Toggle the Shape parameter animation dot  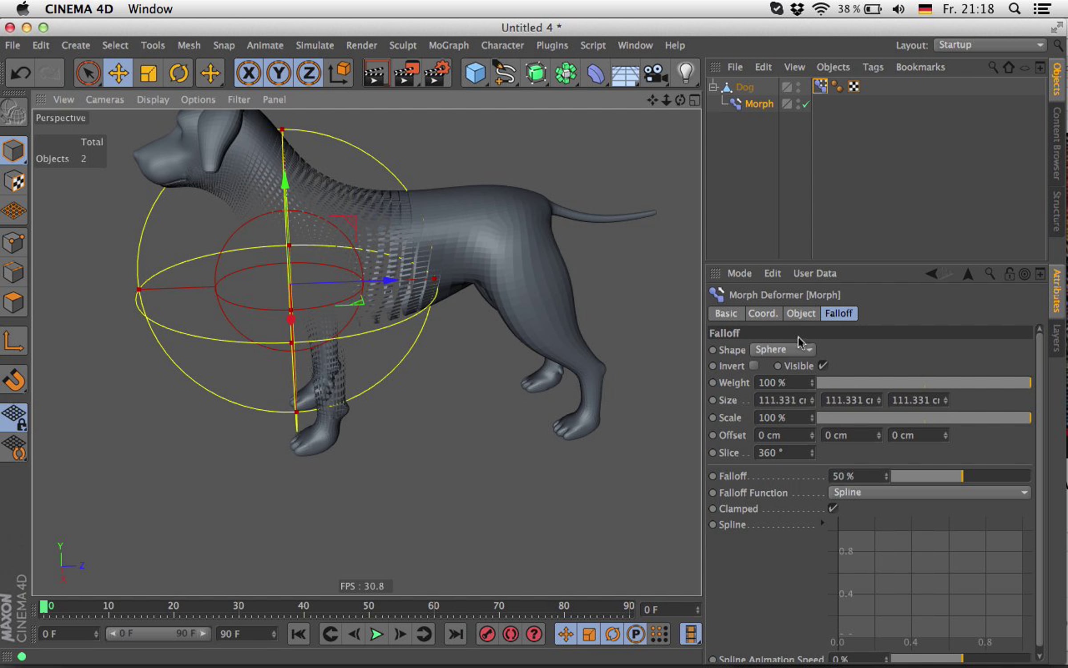[712, 350]
